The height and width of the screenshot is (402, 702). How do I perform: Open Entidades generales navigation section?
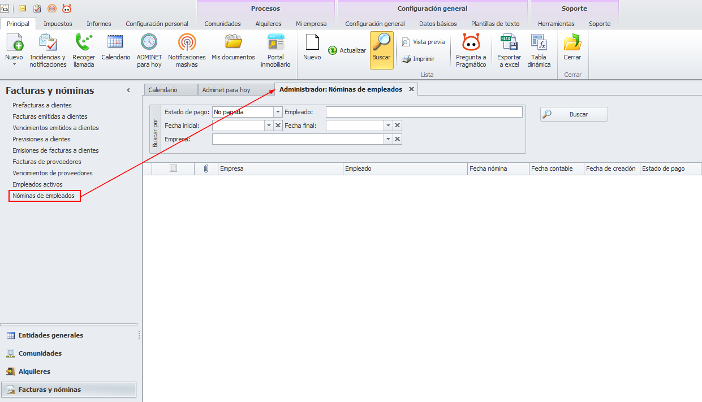click(x=68, y=335)
